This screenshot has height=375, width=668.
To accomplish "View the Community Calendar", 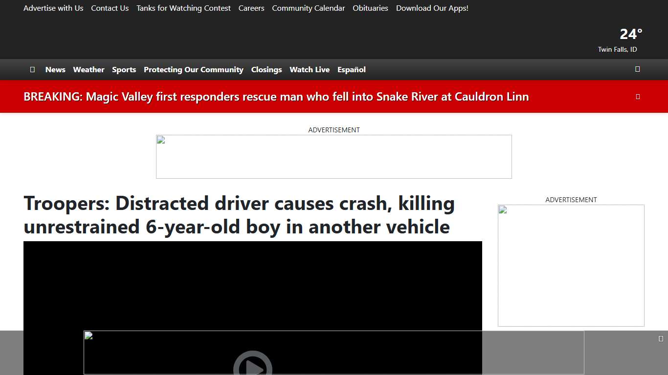I will pos(308,8).
